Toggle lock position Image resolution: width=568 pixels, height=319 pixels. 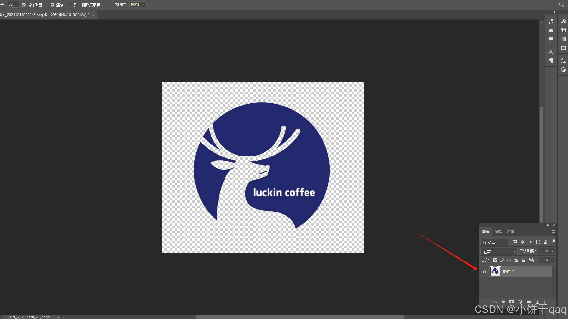point(509,260)
